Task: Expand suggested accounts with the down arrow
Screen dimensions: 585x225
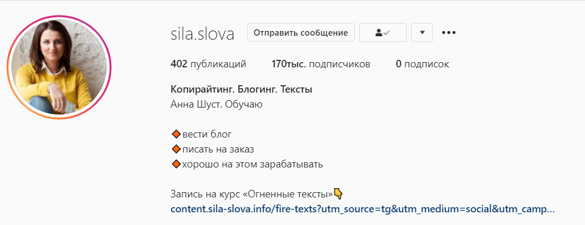Action: 422,33
